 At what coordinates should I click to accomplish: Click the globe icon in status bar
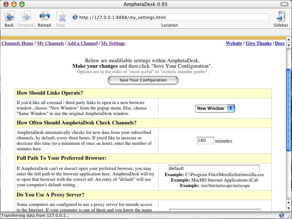pos(281,215)
